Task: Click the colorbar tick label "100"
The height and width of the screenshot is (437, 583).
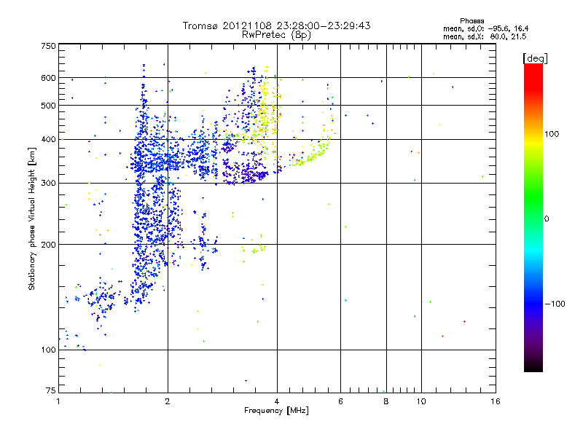Action: pos(552,134)
